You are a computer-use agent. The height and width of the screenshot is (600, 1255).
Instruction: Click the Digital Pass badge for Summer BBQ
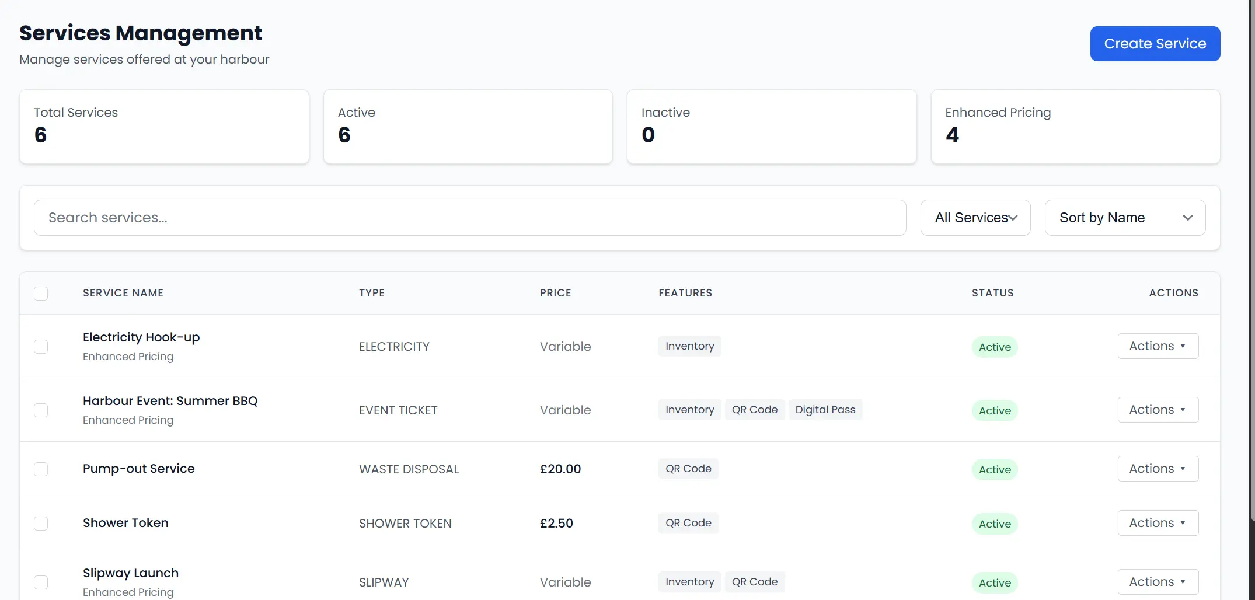(825, 409)
